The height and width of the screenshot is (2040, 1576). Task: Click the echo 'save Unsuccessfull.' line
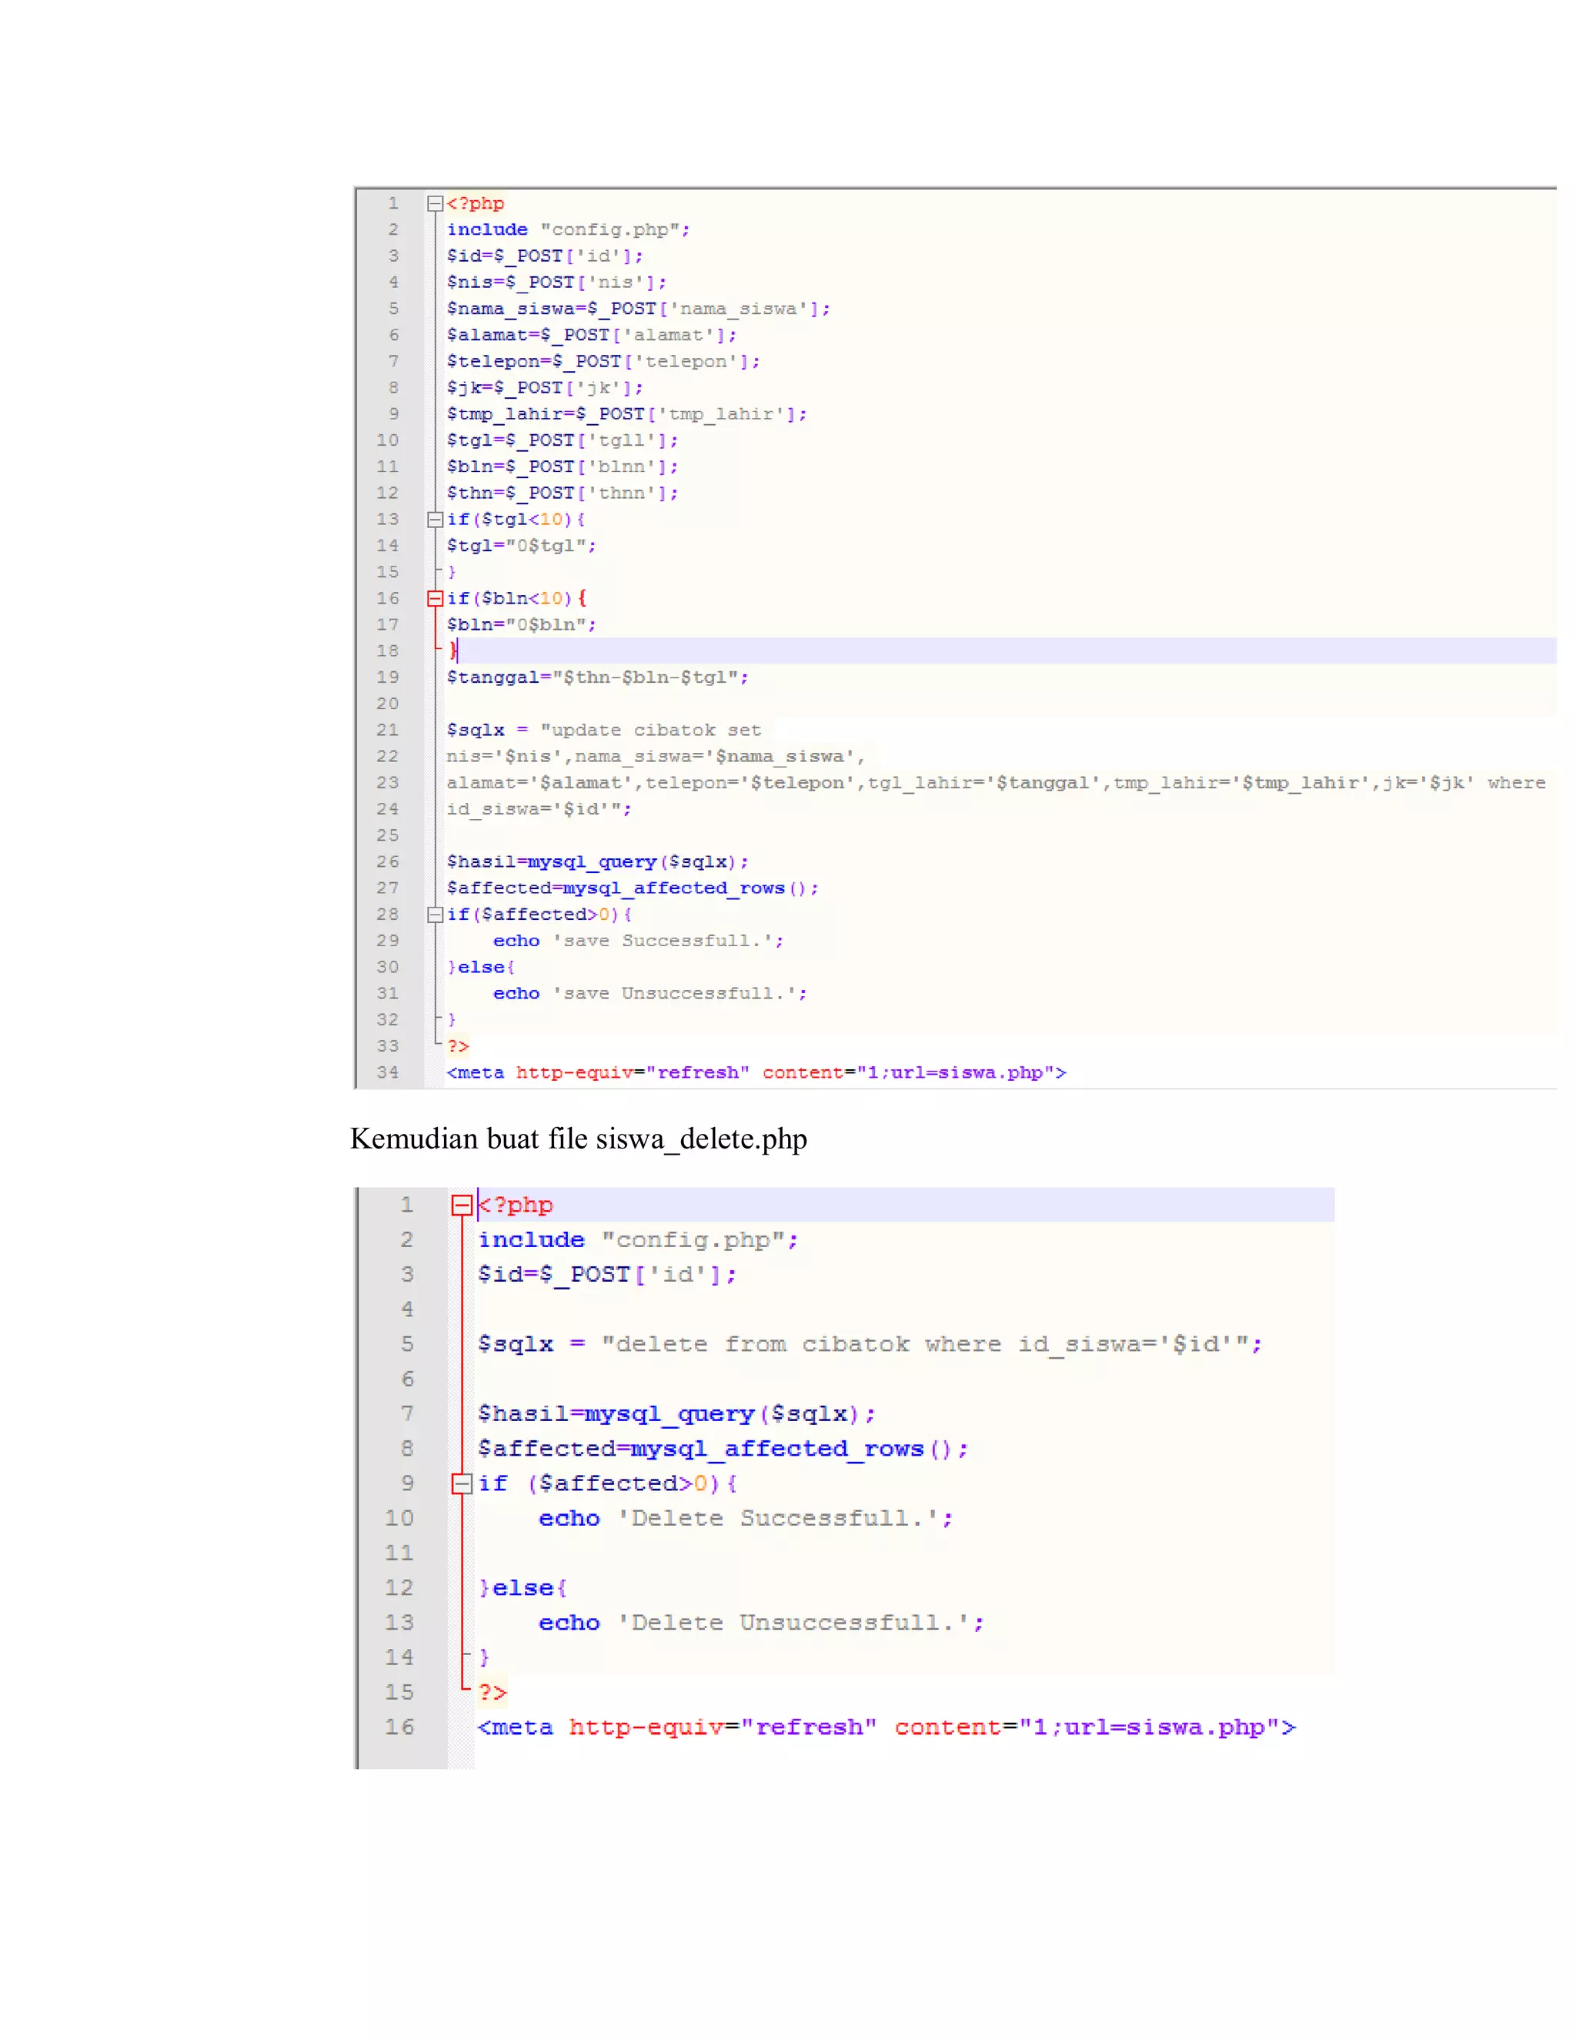(x=649, y=994)
